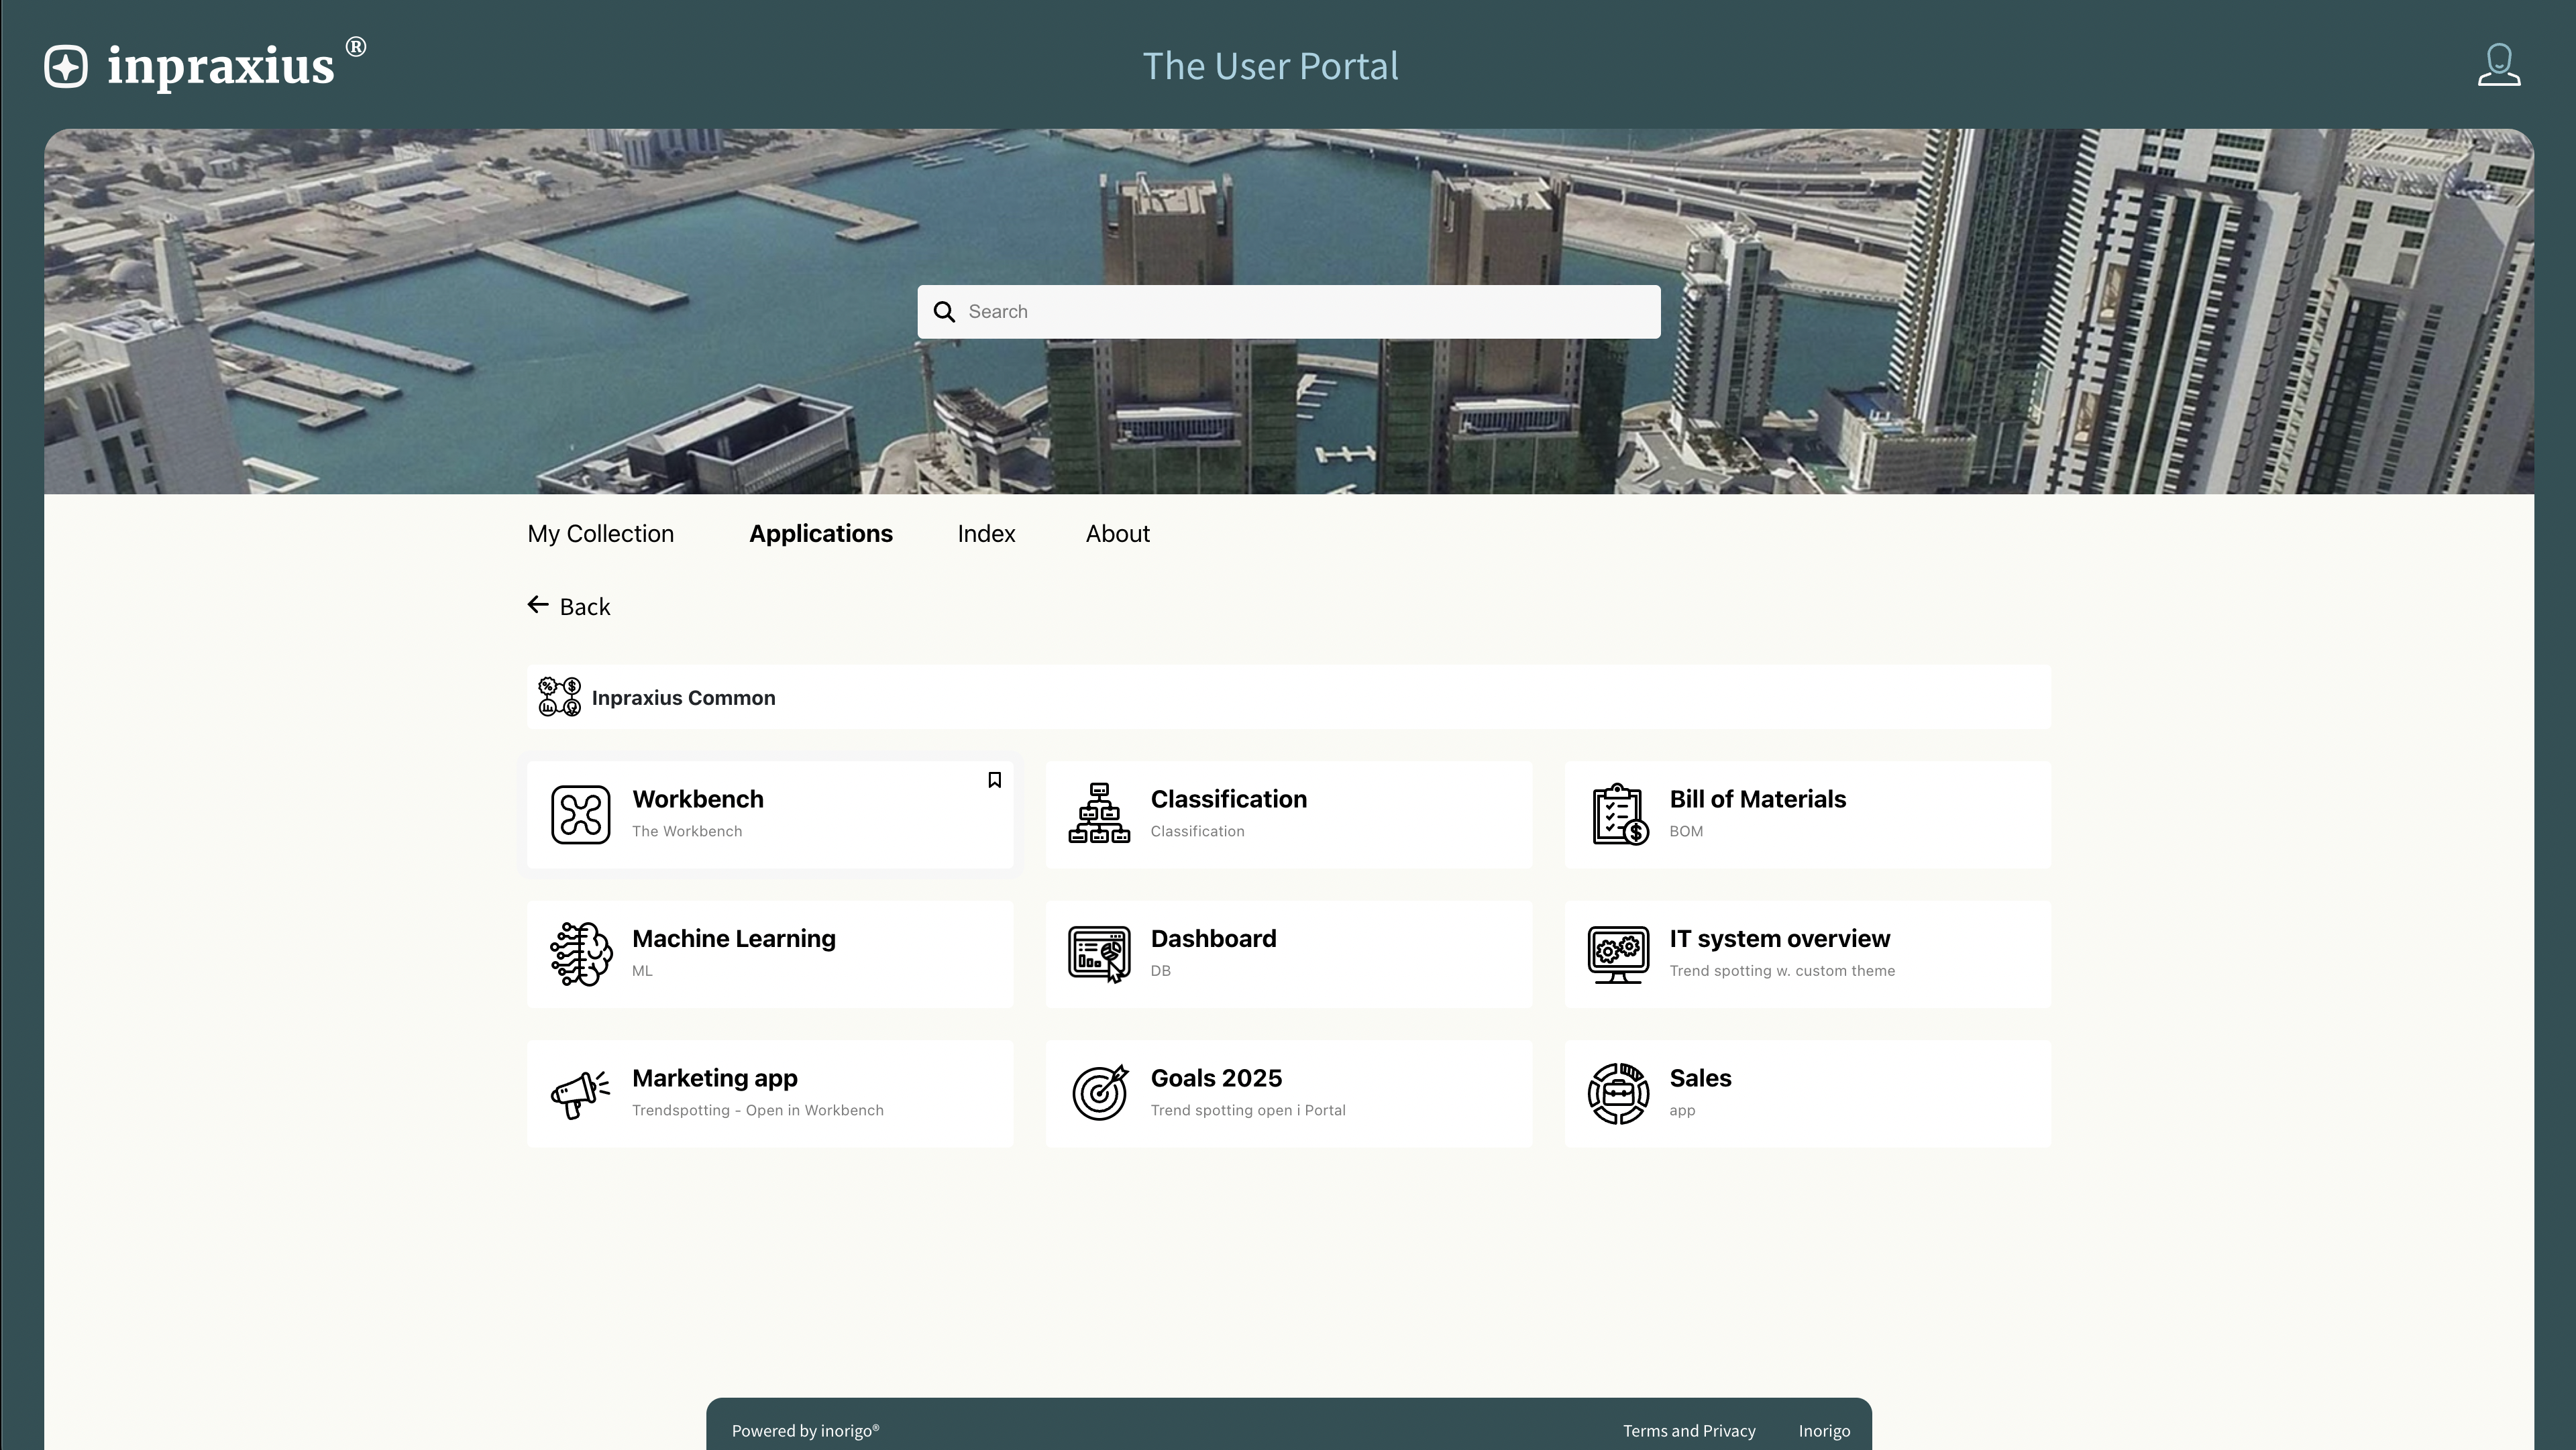Click the inpraxius logo icon
The height and width of the screenshot is (1450, 2576).
(66, 66)
